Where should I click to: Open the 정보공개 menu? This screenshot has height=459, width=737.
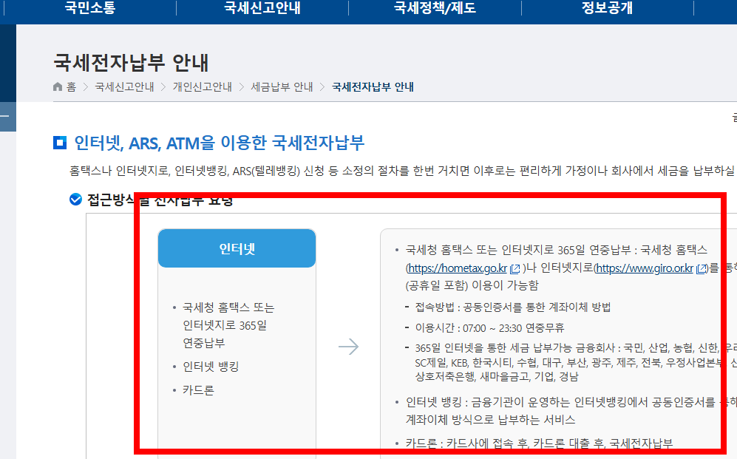click(x=608, y=7)
